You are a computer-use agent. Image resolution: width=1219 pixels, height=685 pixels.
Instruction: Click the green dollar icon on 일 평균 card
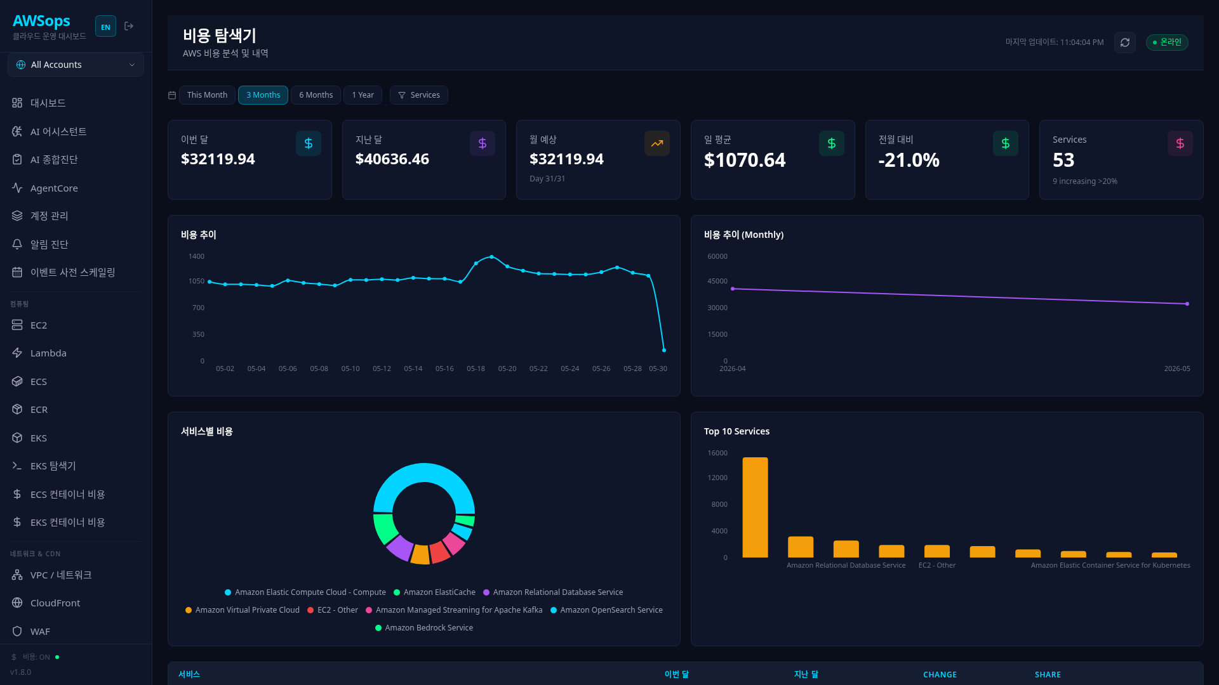[x=832, y=143]
